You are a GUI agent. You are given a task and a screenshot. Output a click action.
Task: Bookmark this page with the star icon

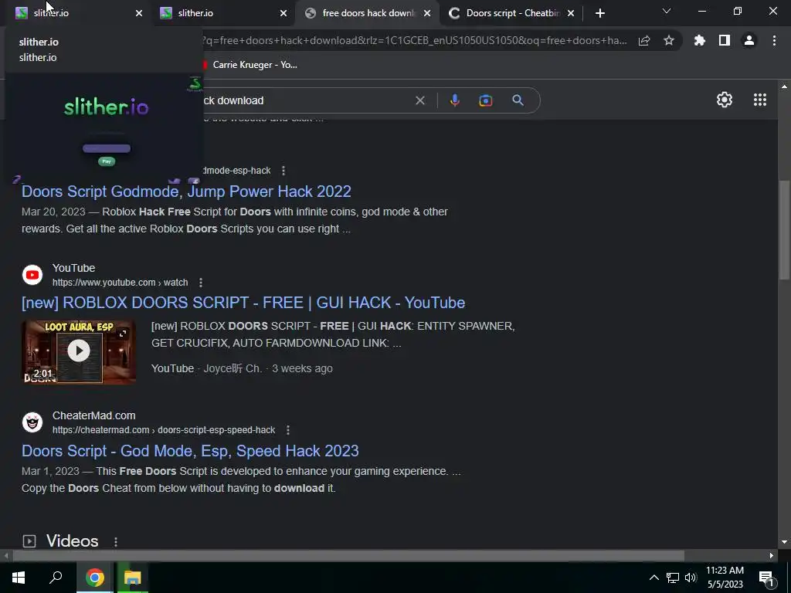669,41
